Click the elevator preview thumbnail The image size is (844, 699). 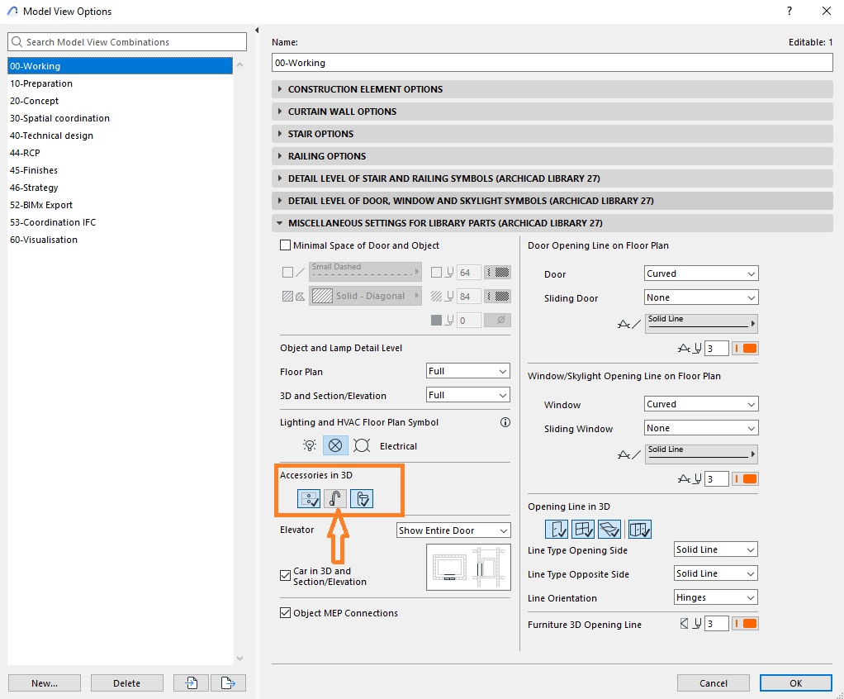pos(468,567)
